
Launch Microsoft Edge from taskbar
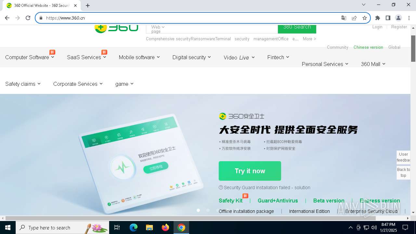click(134, 227)
